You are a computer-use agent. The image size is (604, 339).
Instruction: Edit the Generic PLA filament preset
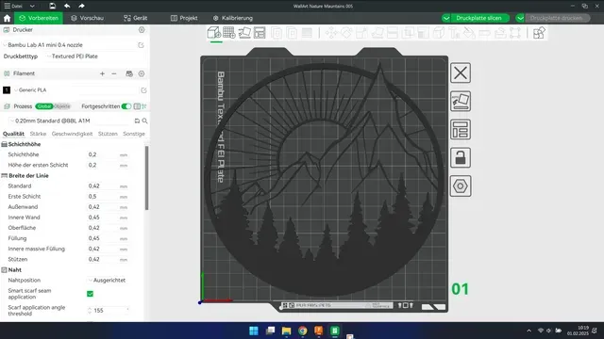(143, 90)
